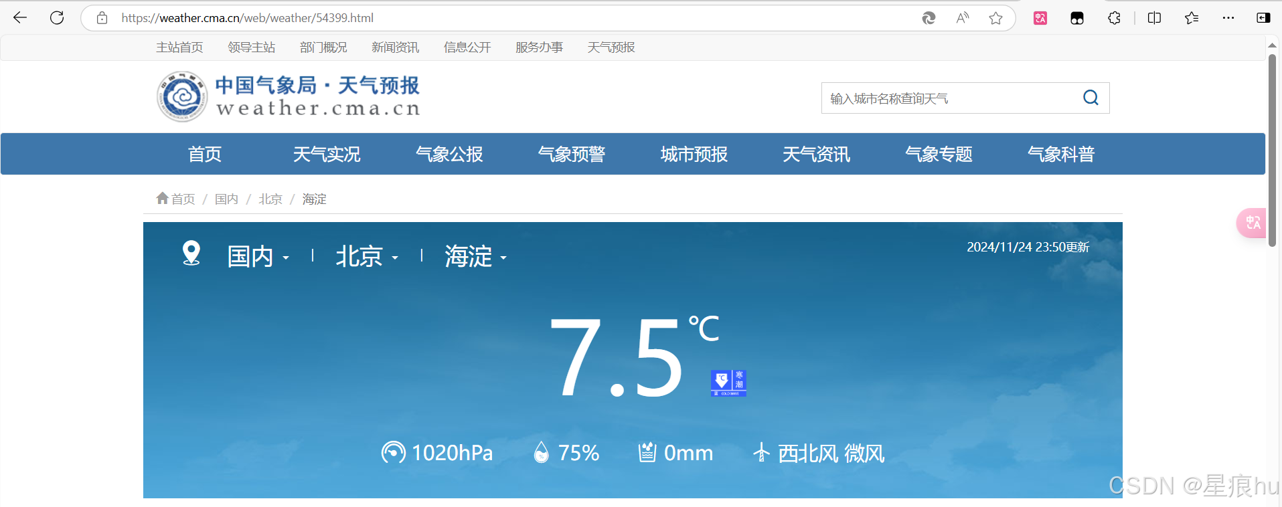
Task: Click the 2024/11/24 23:50更新 timestamp
Action: click(x=1028, y=247)
